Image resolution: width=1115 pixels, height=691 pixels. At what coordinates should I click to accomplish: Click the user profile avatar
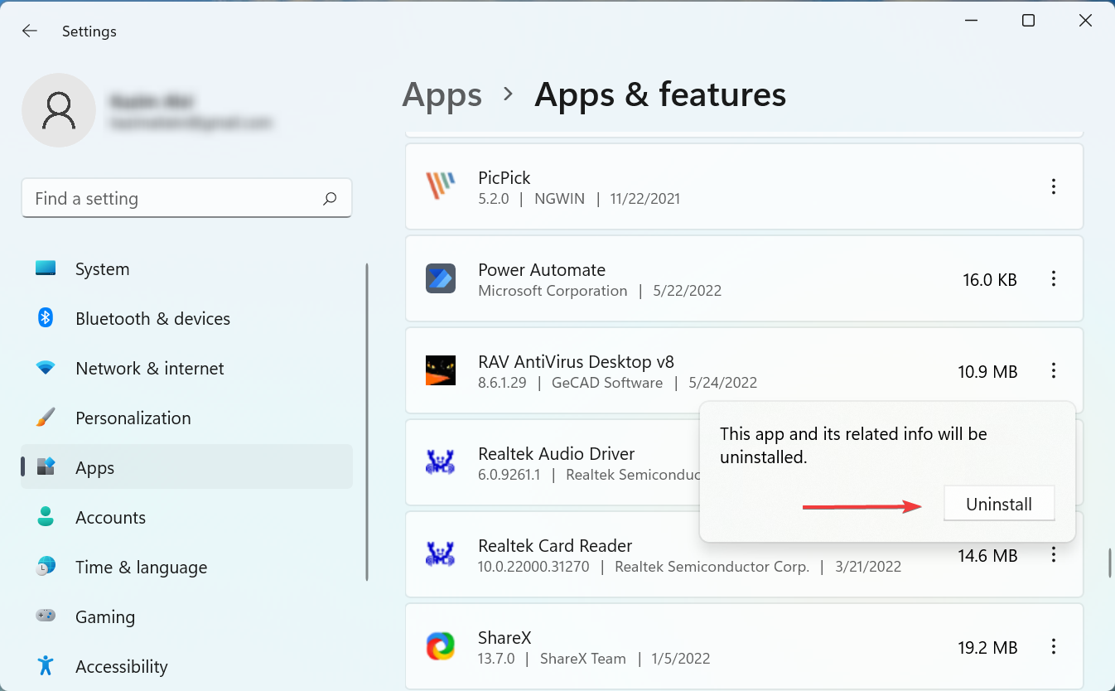pos(59,110)
